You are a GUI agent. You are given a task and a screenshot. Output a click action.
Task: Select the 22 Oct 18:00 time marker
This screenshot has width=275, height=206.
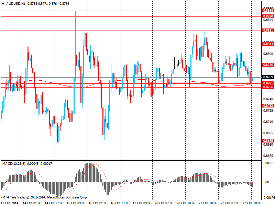click(253, 203)
